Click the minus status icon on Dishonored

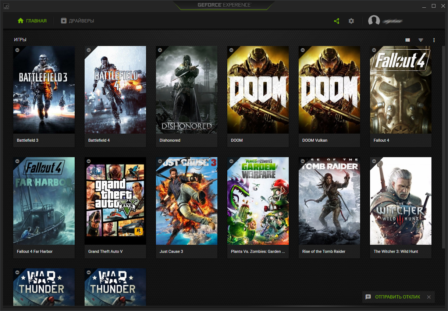coord(160,50)
